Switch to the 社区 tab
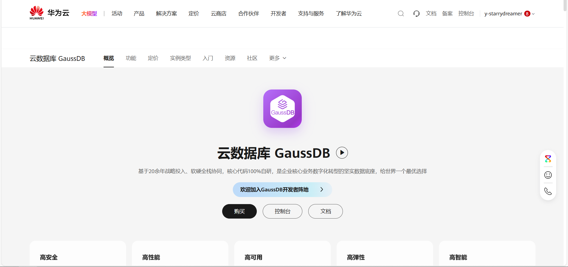Image resolution: width=568 pixels, height=267 pixels. click(252, 58)
